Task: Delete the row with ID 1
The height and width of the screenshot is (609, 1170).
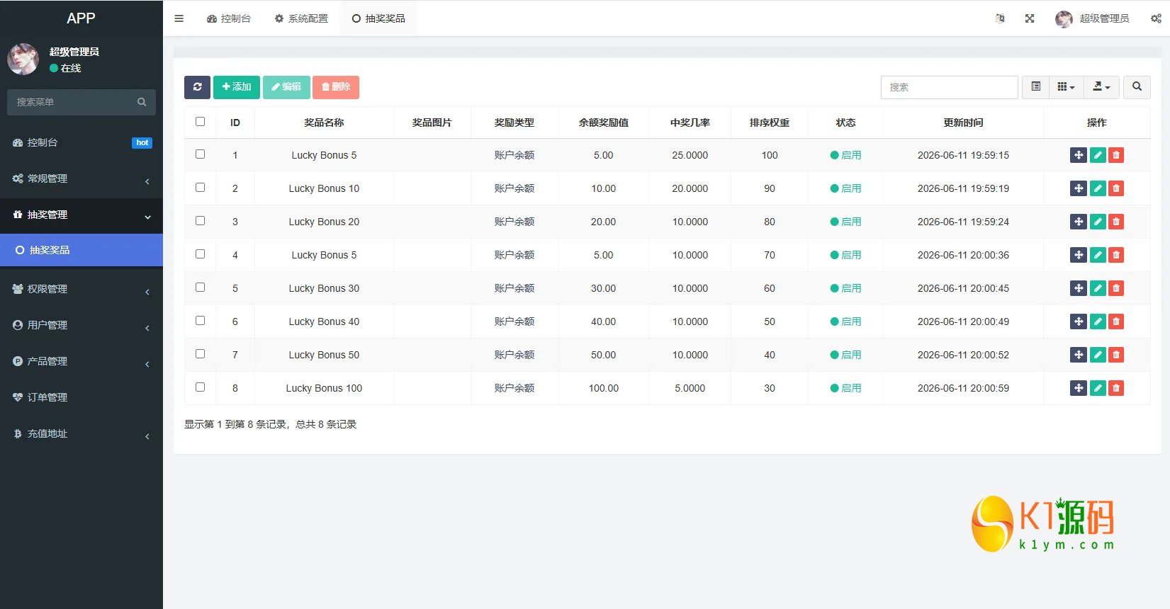Action: [1116, 155]
